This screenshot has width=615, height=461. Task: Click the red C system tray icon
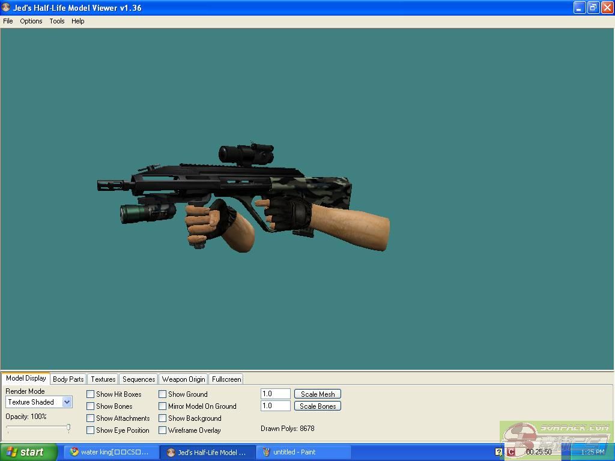click(511, 452)
